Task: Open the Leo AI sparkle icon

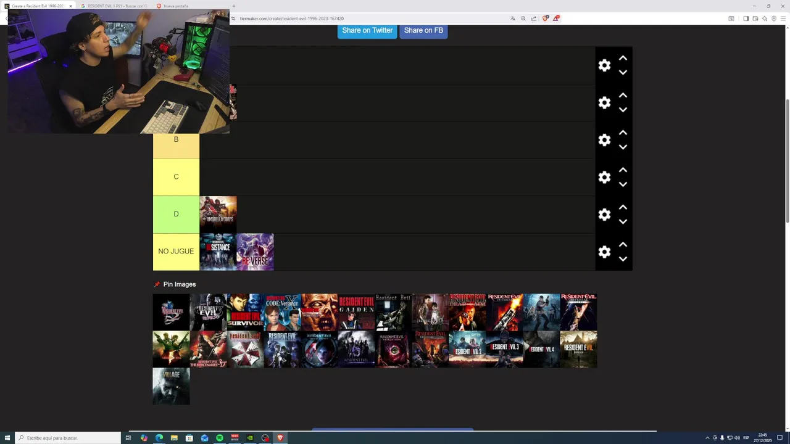Action: (x=765, y=18)
